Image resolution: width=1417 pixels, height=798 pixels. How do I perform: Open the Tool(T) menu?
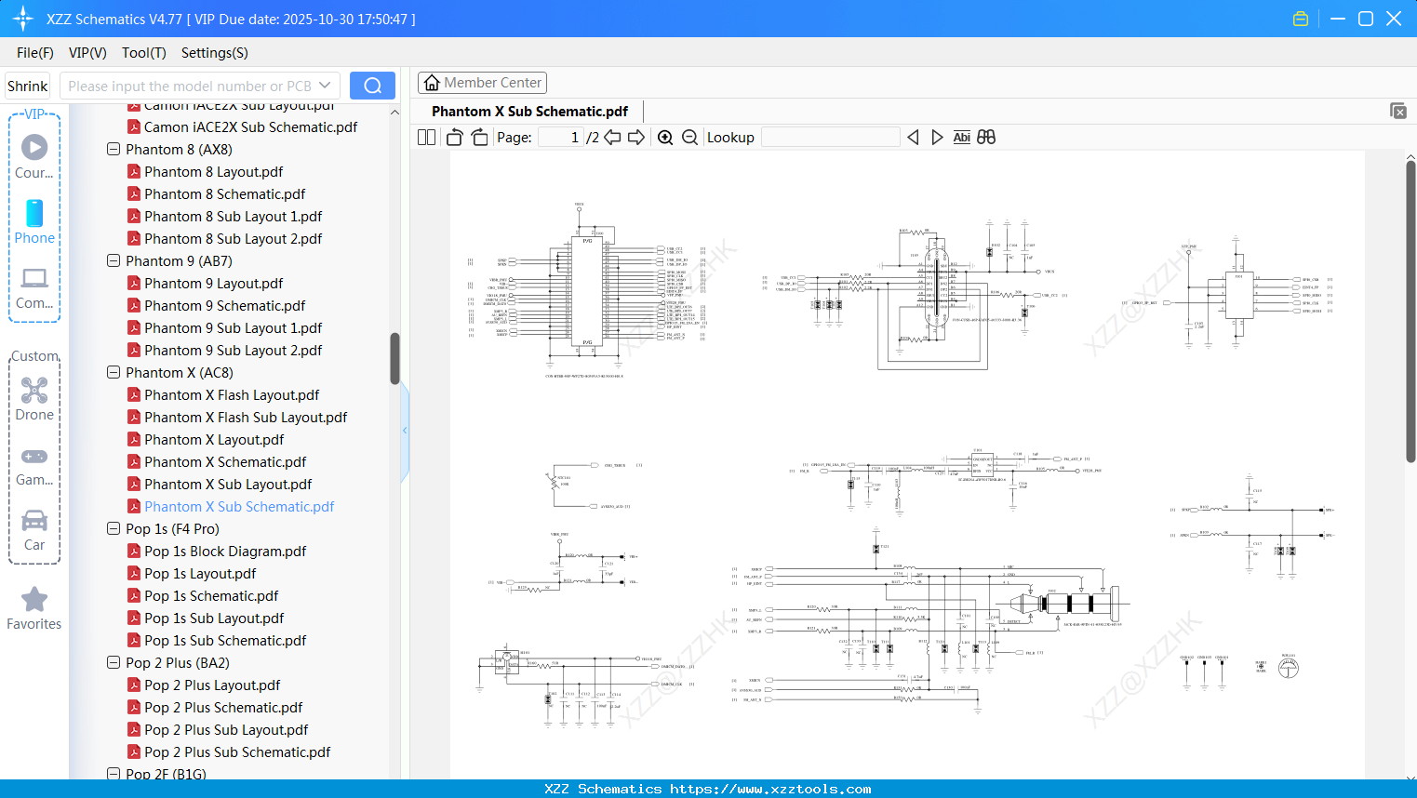143,53
